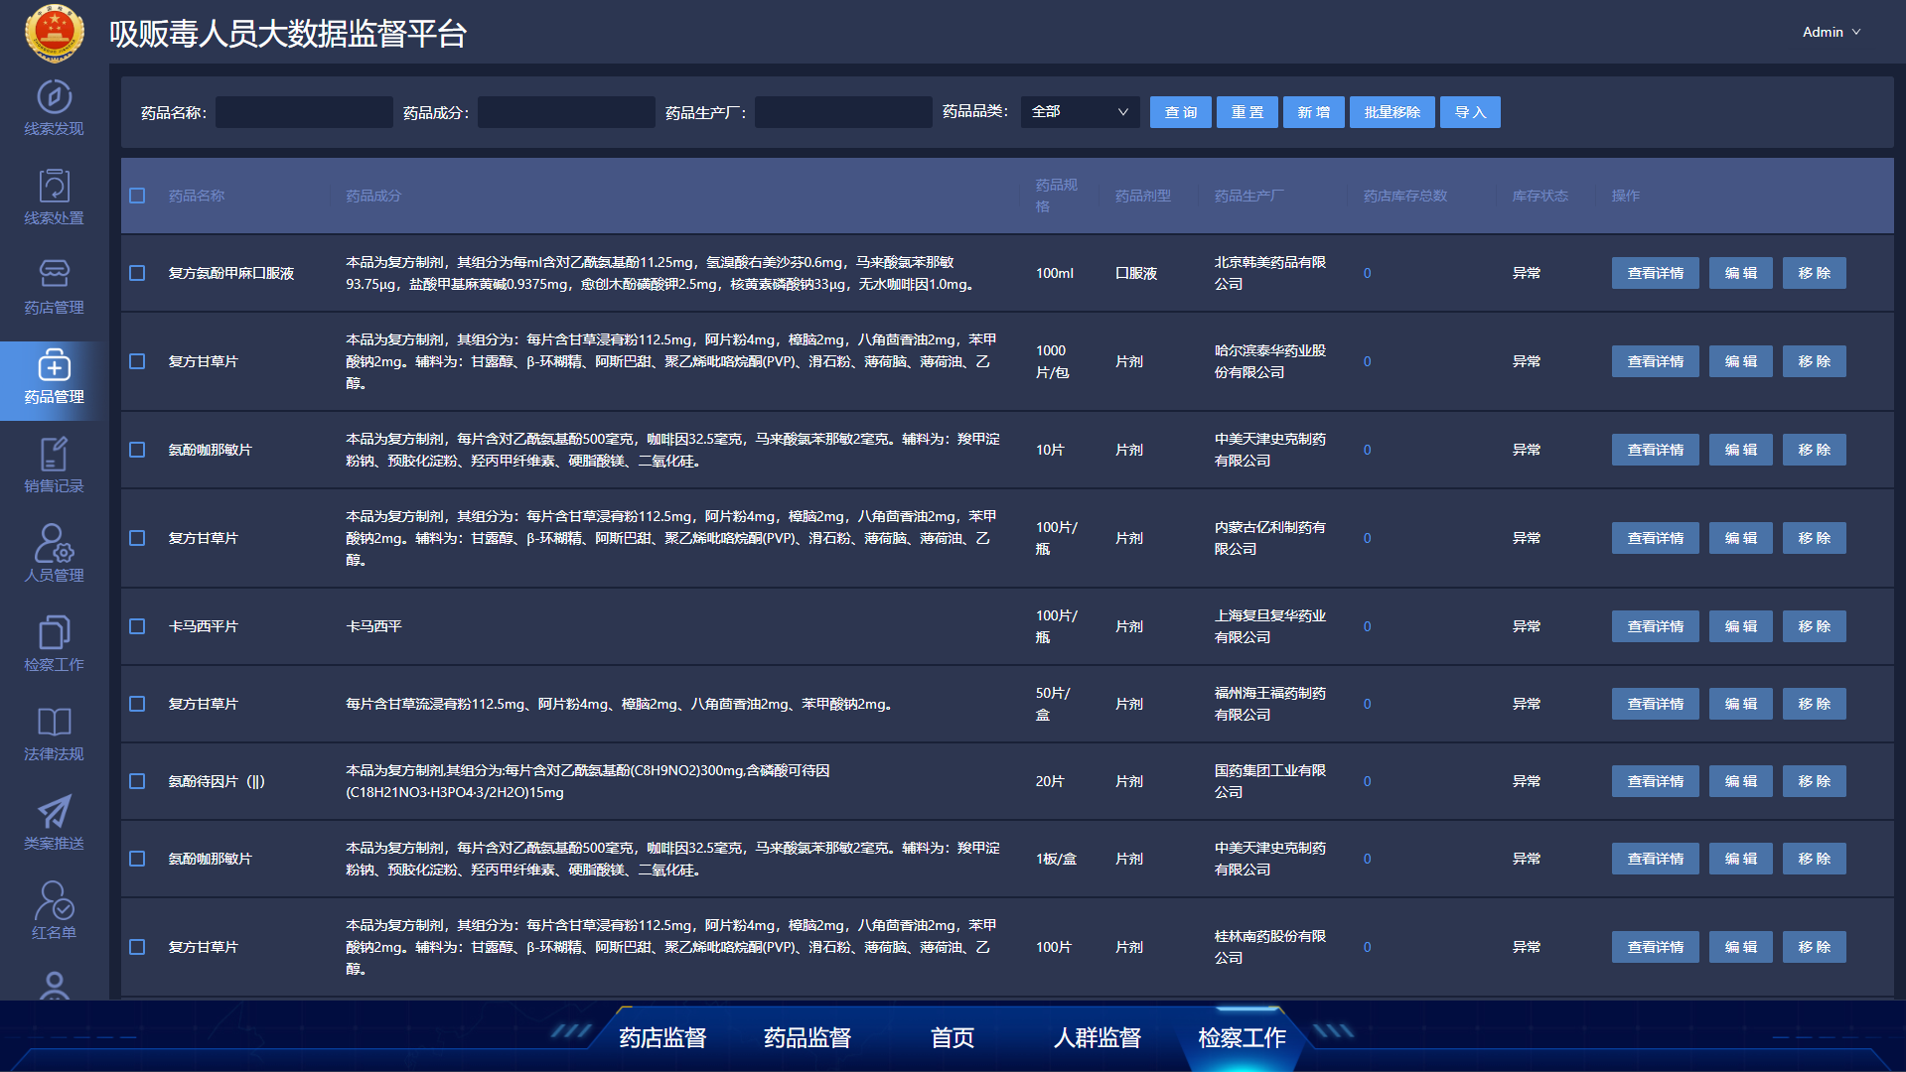Click the 批量移除 button

click(x=1392, y=112)
